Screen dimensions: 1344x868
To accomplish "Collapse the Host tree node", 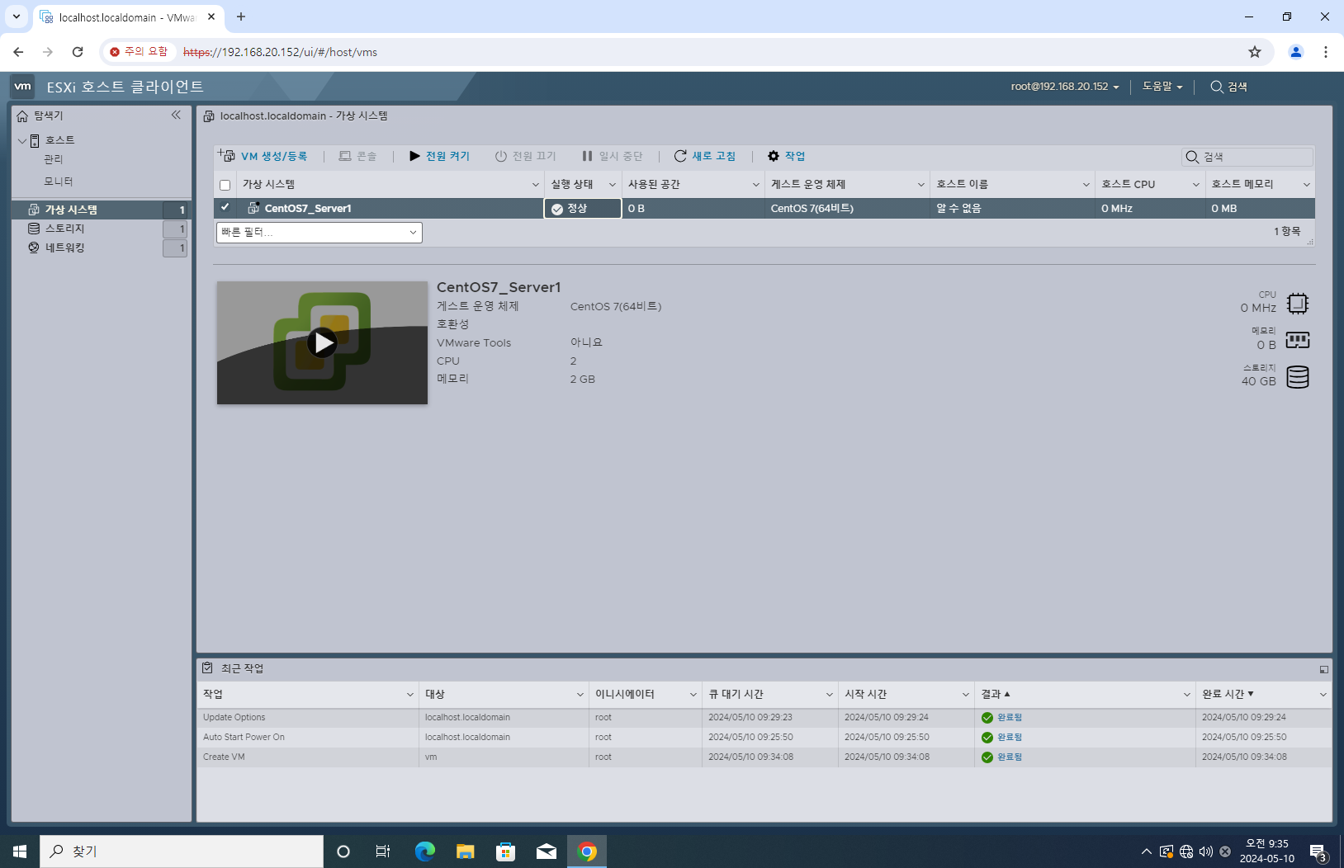I will click(22, 140).
